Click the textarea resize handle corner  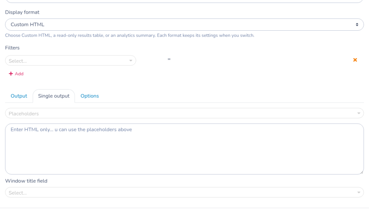click(x=361, y=172)
